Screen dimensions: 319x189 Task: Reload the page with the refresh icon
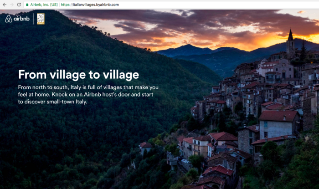19,5
